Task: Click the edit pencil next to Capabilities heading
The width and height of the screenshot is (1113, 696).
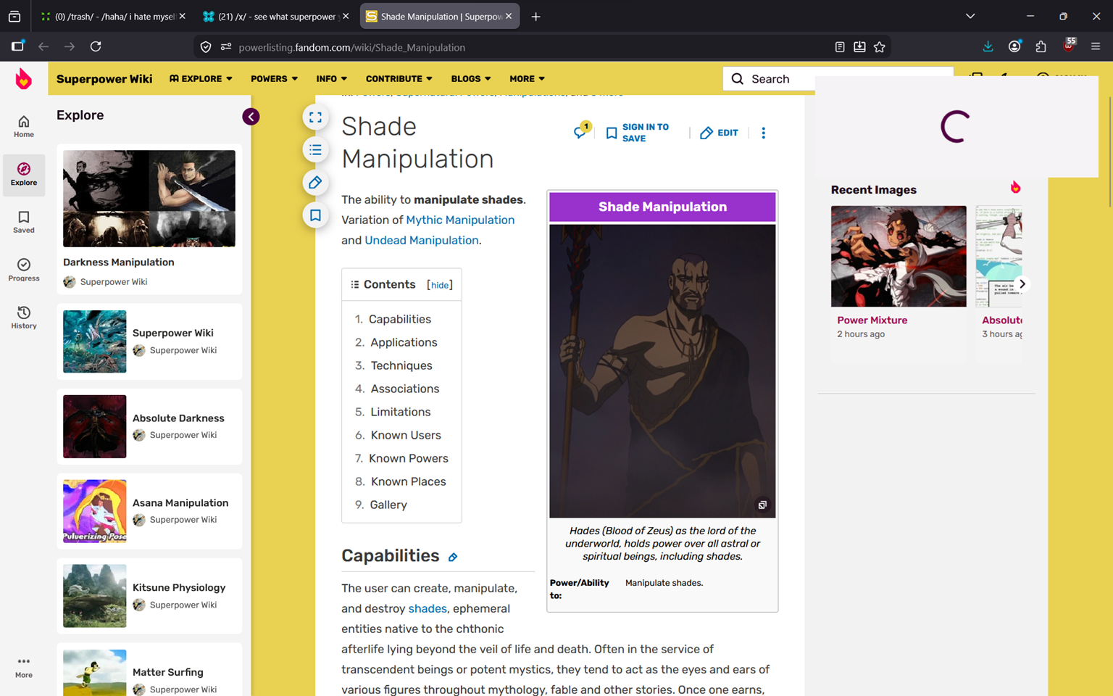Action: tap(453, 557)
